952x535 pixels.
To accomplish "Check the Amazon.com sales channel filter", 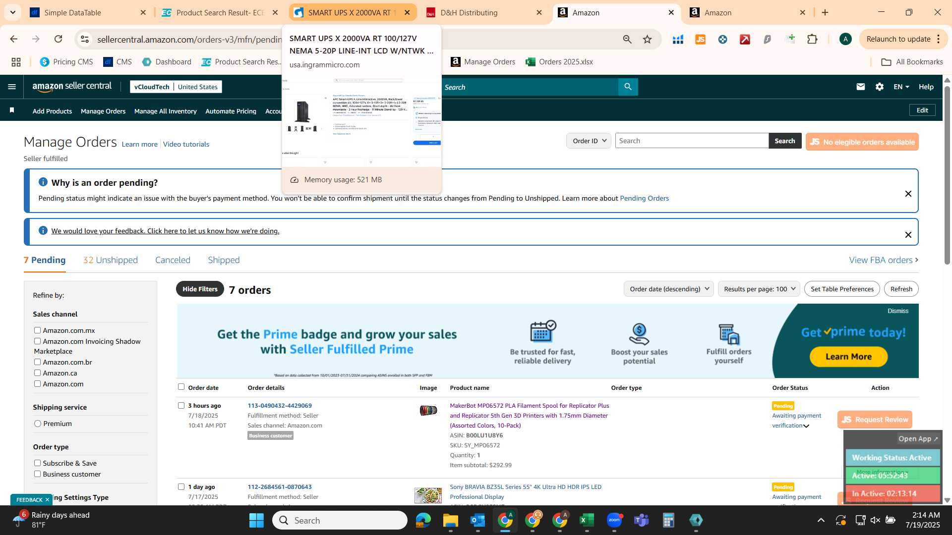I will click(37, 383).
